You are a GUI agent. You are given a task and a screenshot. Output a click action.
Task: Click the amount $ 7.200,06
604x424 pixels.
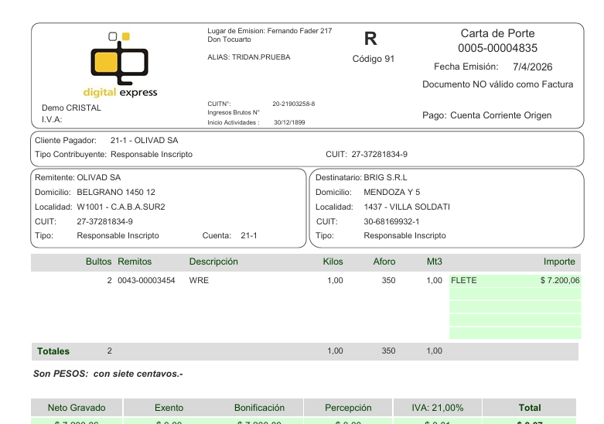560,280
